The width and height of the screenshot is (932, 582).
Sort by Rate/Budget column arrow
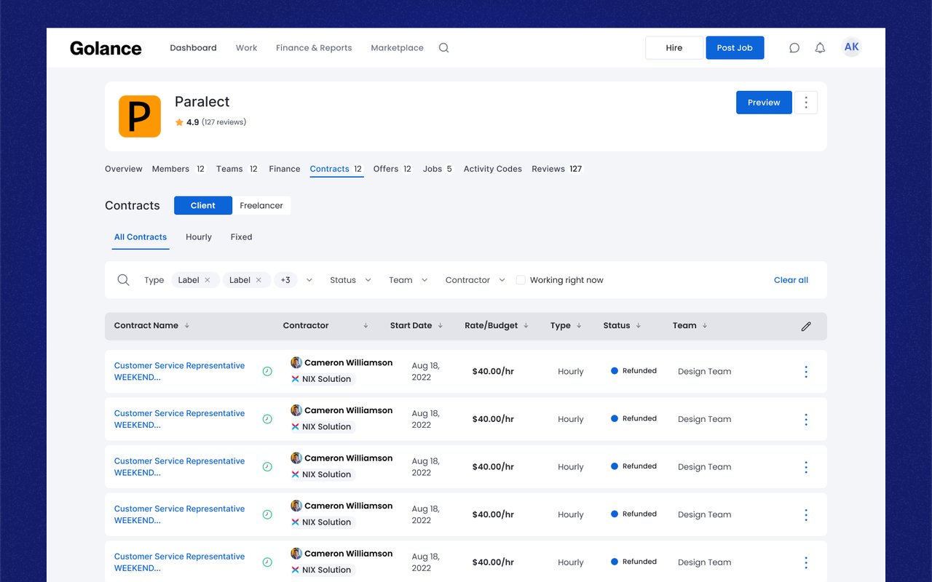click(526, 326)
